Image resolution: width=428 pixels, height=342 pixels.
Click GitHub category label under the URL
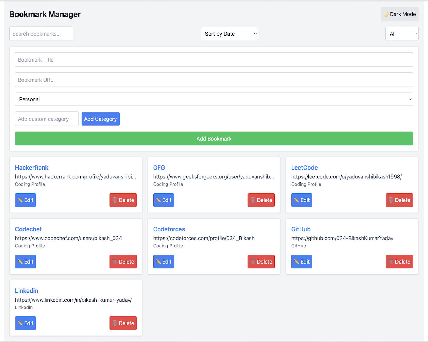tap(298, 246)
